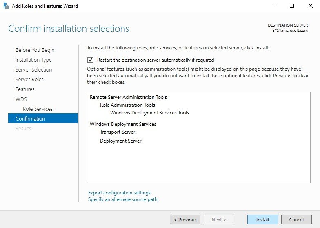Click the Previous button
The height and width of the screenshot is (228, 320).
coord(185,220)
